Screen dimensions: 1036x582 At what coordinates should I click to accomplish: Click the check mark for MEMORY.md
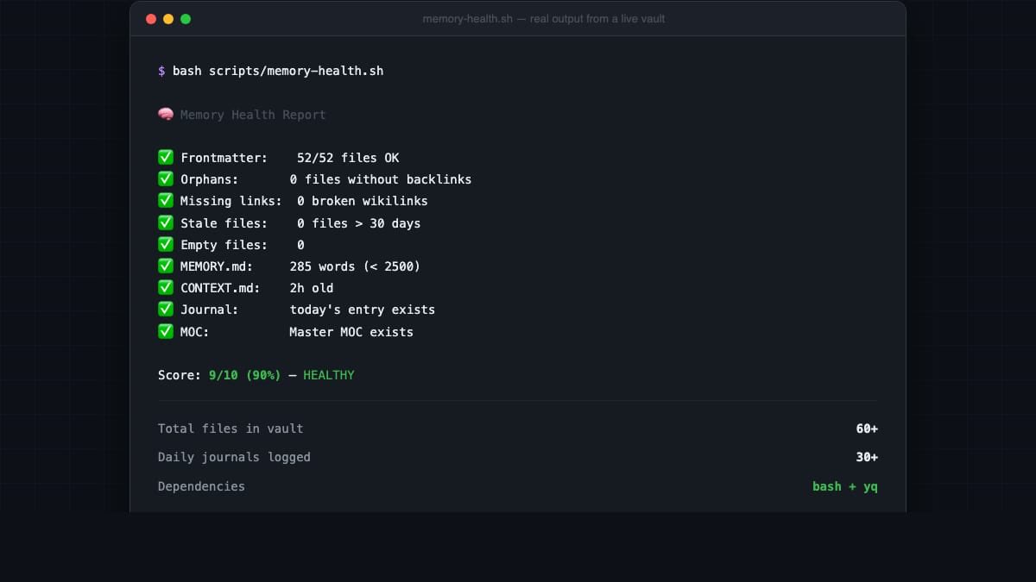(x=166, y=266)
